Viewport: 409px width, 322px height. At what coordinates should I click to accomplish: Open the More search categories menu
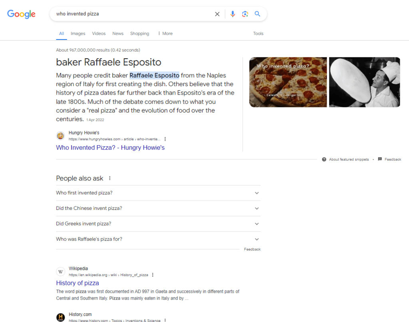tap(165, 34)
